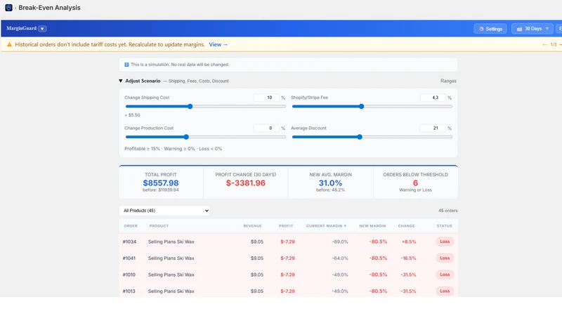Image resolution: width=562 pixels, height=316 pixels.
Task: Select order #1034 row
Action: point(288,242)
